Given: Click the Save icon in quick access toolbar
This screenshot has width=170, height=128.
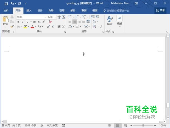Looking at the screenshot, I should point(6,4).
